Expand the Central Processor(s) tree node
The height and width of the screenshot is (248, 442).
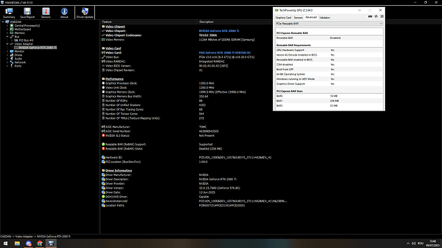tap(7, 26)
